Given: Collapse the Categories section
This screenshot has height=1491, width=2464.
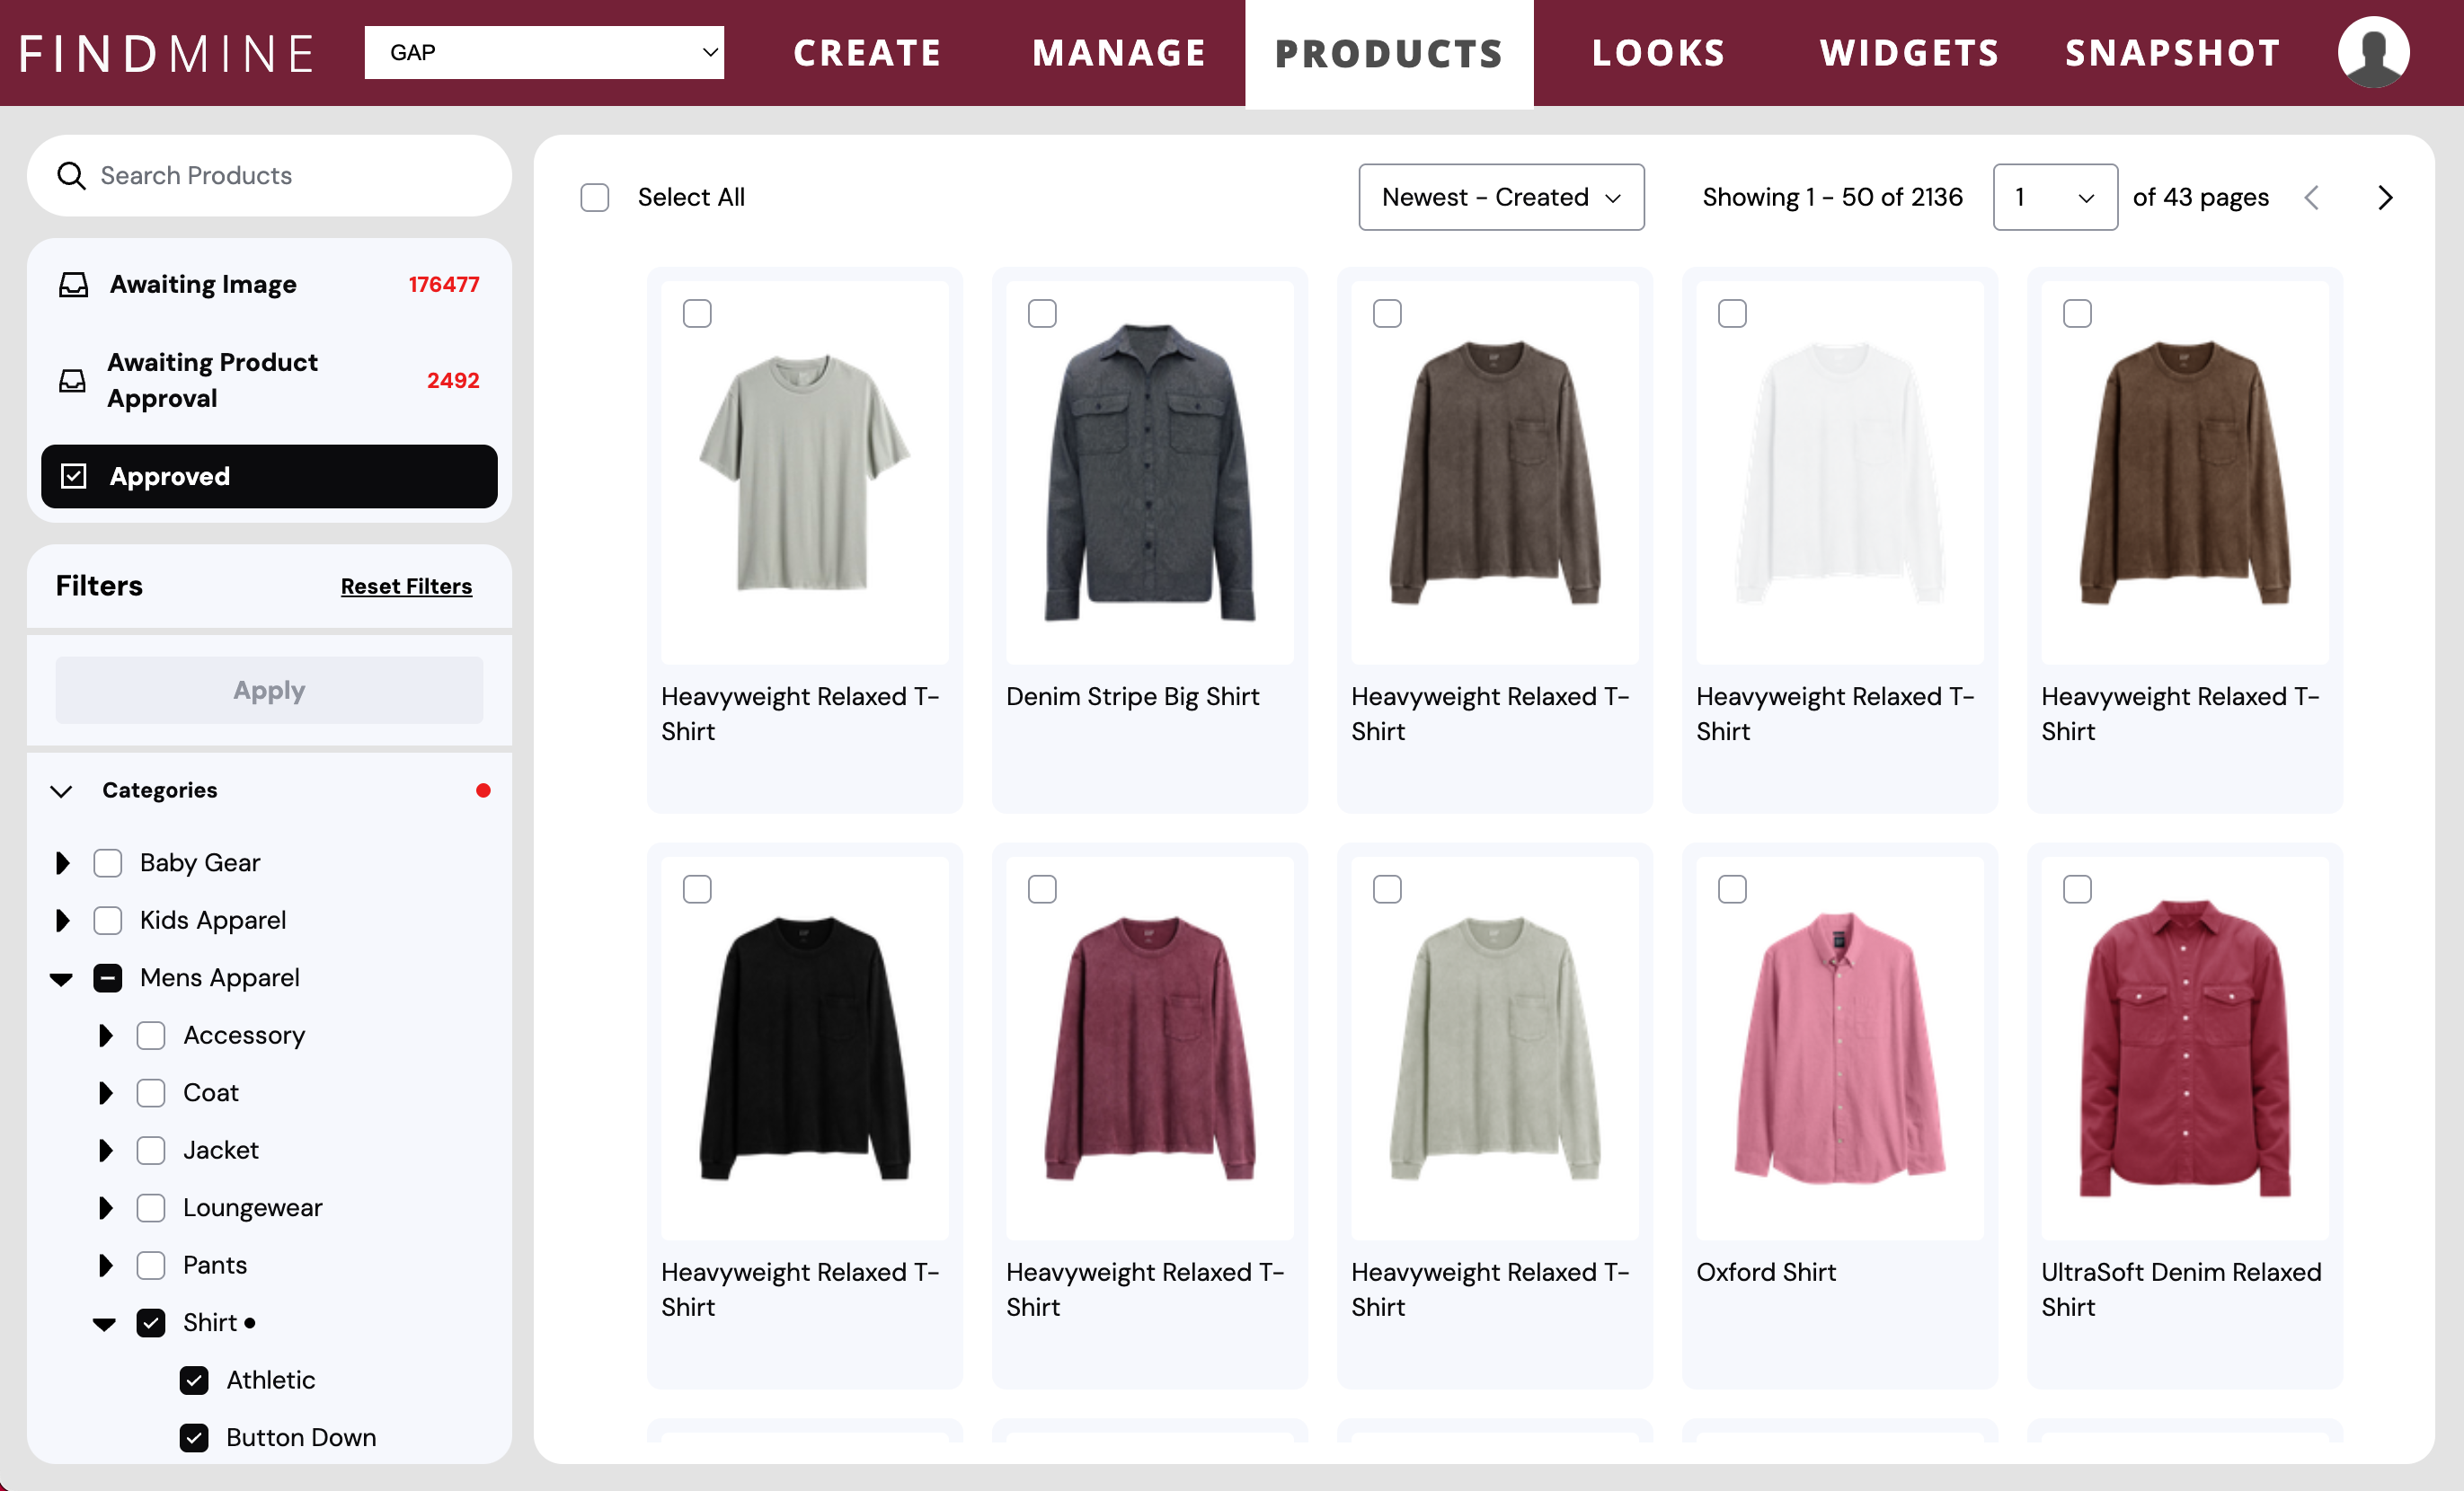Looking at the screenshot, I should (61, 791).
